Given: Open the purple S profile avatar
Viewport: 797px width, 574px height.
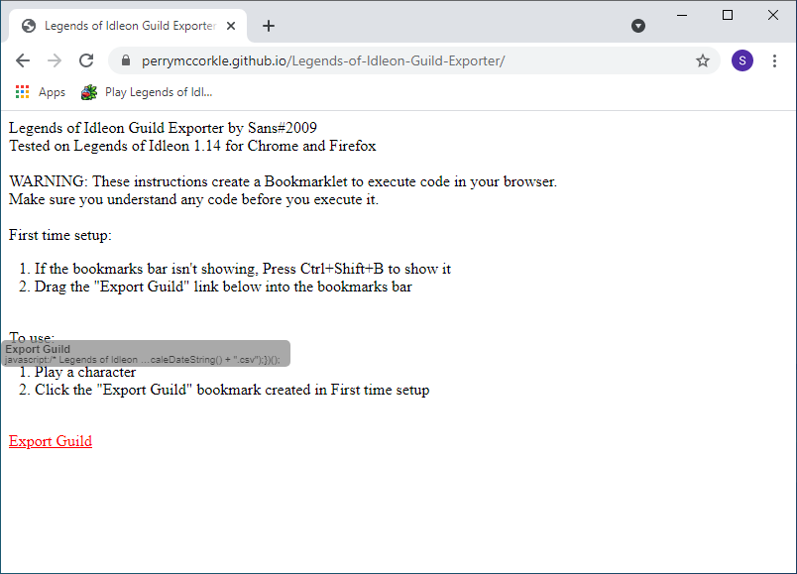Looking at the screenshot, I should tap(742, 61).
